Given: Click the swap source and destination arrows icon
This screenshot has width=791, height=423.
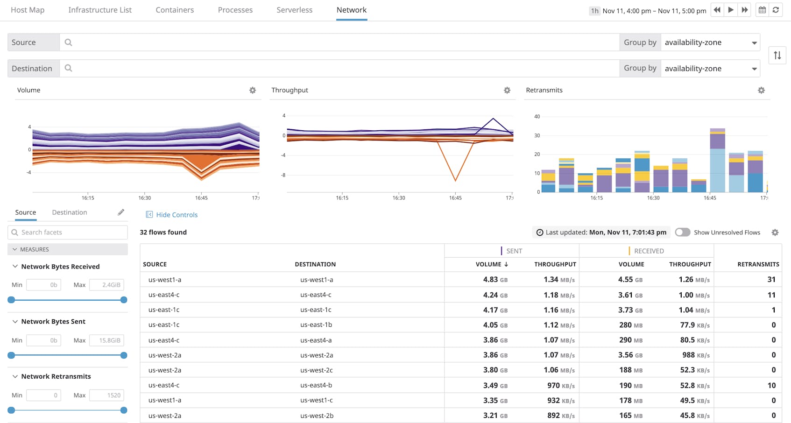Looking at the screenshot, I should (777, 55).
